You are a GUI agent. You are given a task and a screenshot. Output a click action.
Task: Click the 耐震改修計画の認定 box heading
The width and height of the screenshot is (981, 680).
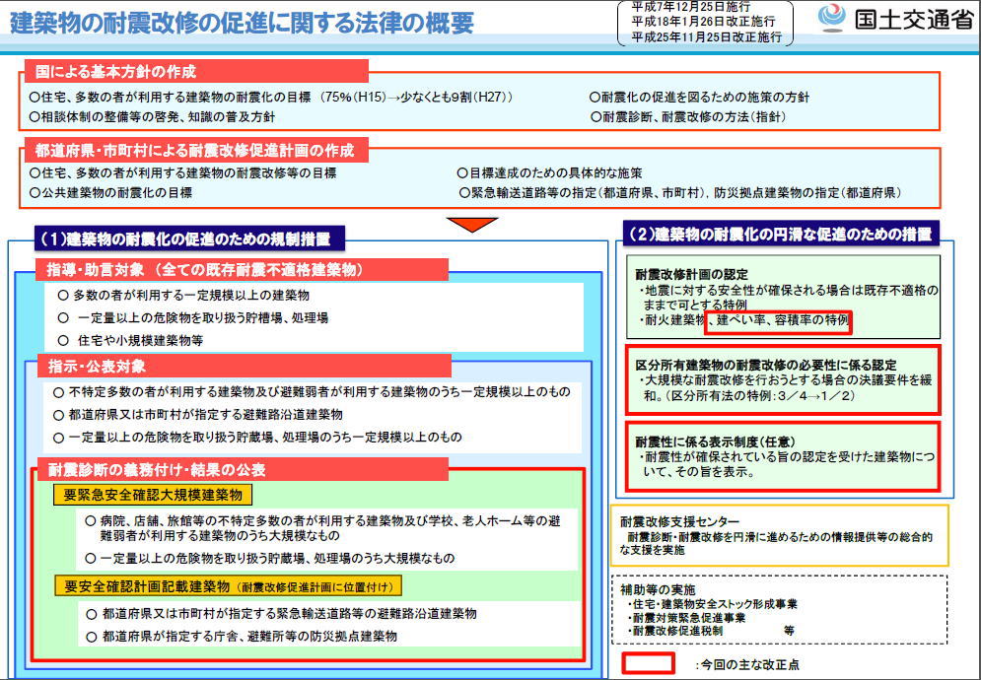click(691, 273)
